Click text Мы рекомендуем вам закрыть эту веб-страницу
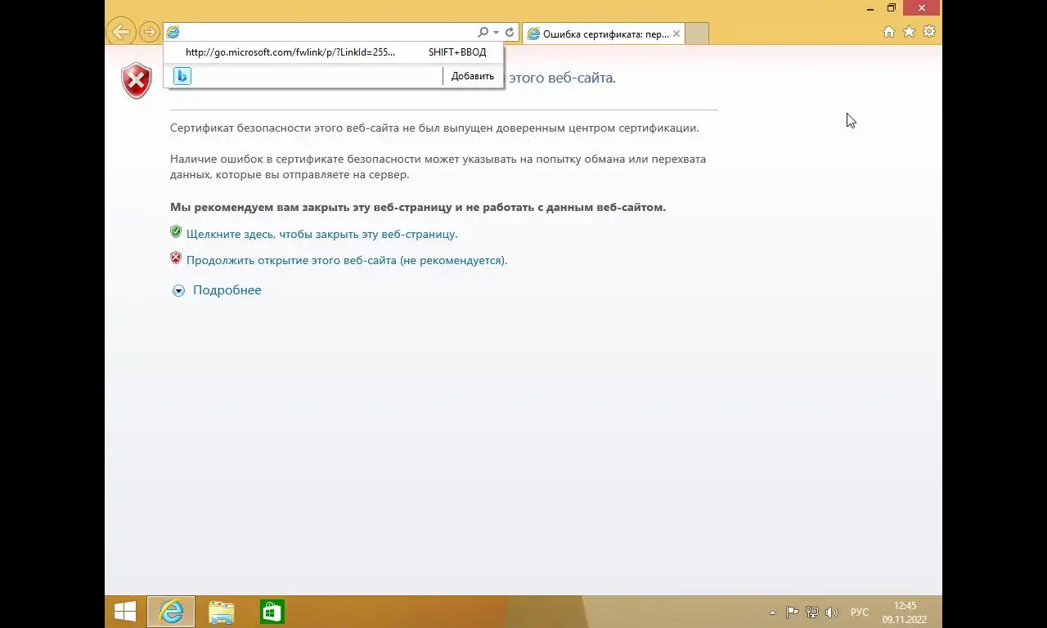This screenshot has height=628, width=1047. (418, 207)
